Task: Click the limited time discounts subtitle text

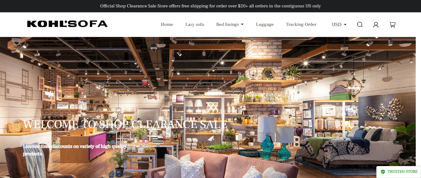Action: coord(75,150)
